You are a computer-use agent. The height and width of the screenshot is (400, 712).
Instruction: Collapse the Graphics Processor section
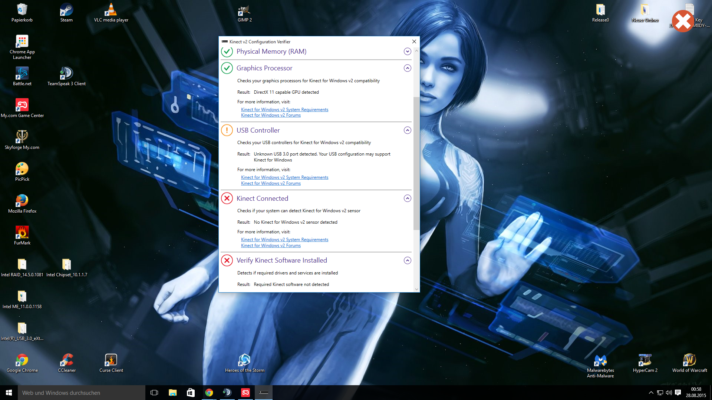pos(407,68)
